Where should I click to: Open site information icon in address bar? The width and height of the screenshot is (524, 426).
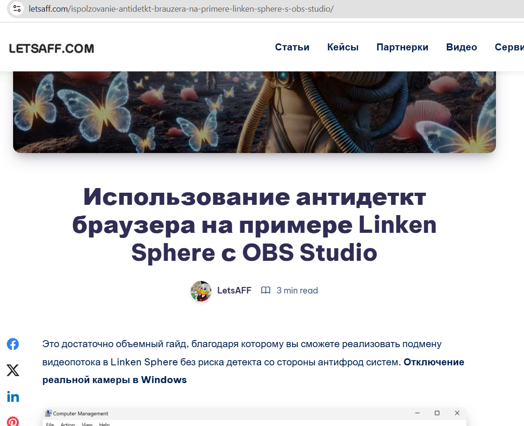pos(17,9)
